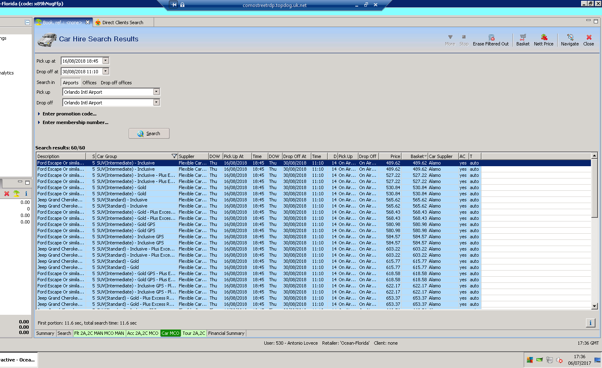The image size is (602, 368).
Task: Sort results by Price column header
Action: [x=390, y=156]
